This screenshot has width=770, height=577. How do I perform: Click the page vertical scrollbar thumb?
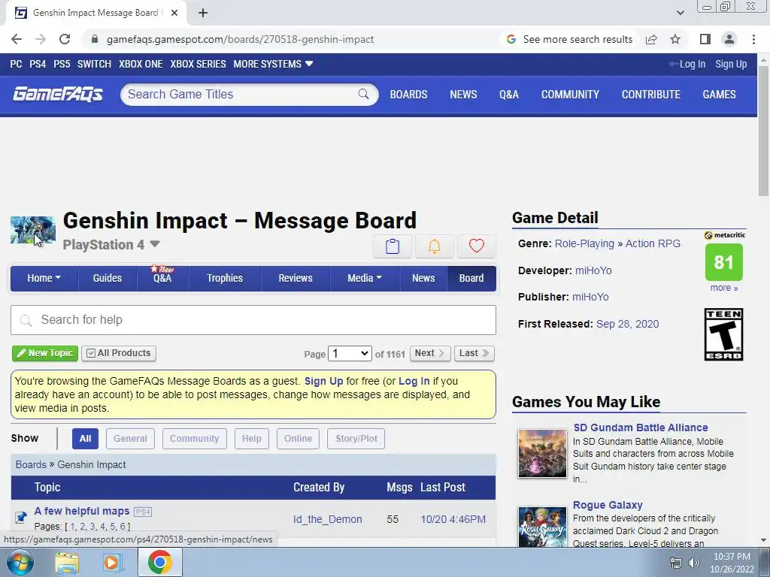click(x=763, y=131)
